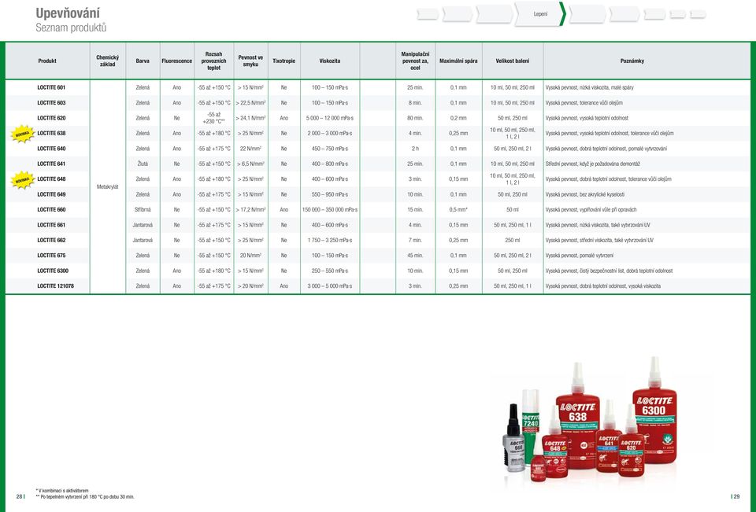Click the '250 ml' package size for LOCTITE 662
This screenshot has width=756, height=512.
click(513, 241)
